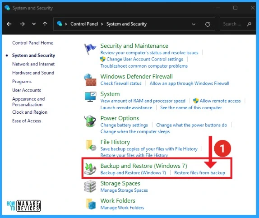Screen dimensions: 259x218
Task: Open File History heading
Action: [x=115, y=142]
